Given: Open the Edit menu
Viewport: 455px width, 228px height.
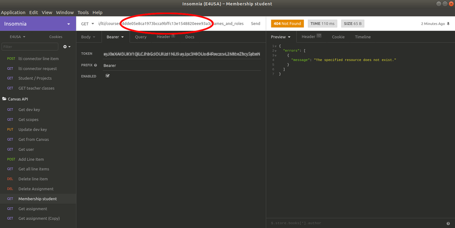Looking at the screenshot, I should coord(34,12).
